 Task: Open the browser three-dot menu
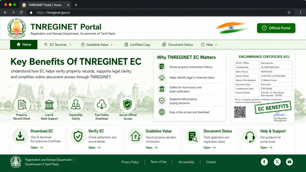(x=301, y=13)
